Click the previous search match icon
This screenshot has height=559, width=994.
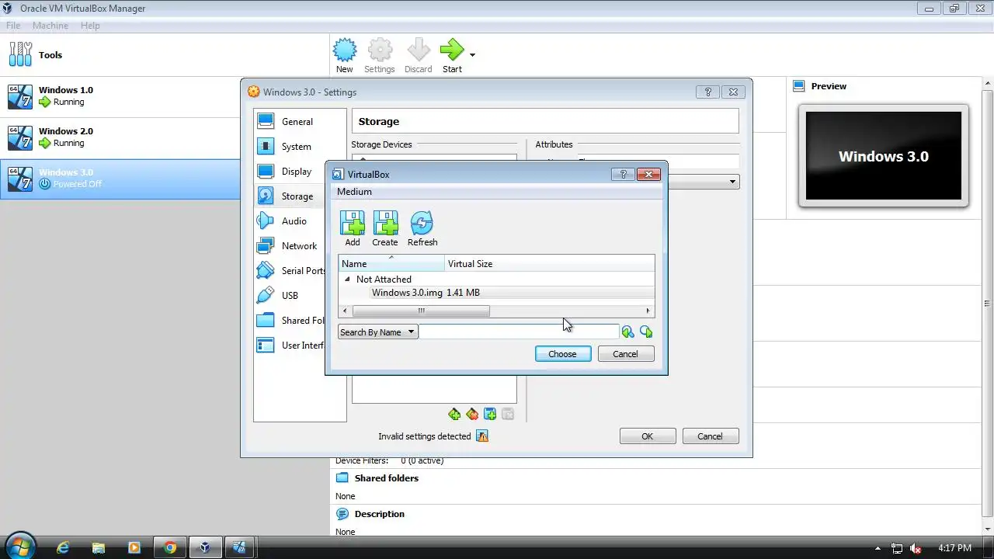pos(627,332)
